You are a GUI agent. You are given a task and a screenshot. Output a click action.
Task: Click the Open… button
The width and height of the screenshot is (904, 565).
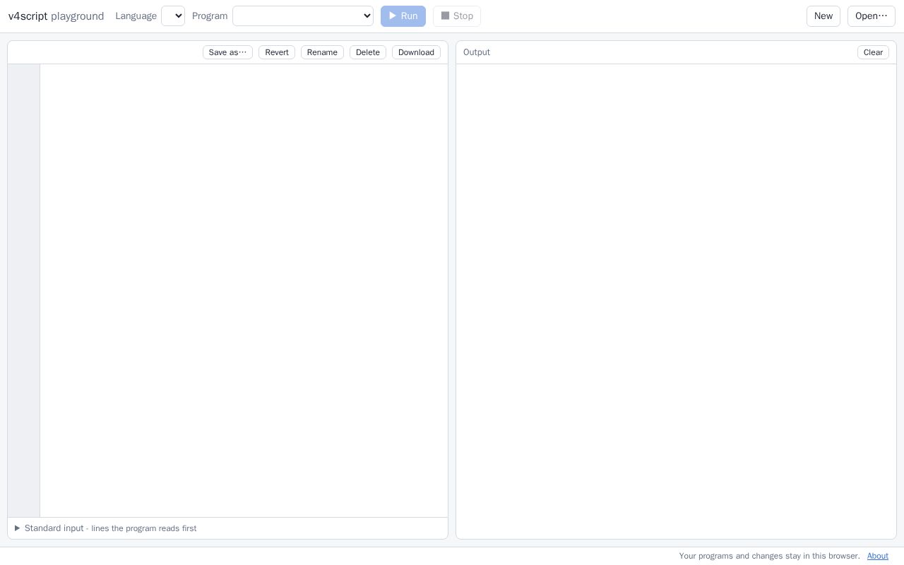click(872, 16)
